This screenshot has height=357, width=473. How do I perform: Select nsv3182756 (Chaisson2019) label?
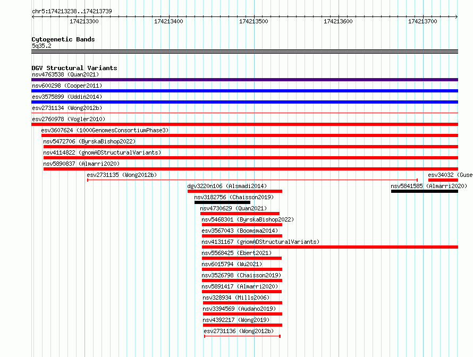click(x=234, y=197)
